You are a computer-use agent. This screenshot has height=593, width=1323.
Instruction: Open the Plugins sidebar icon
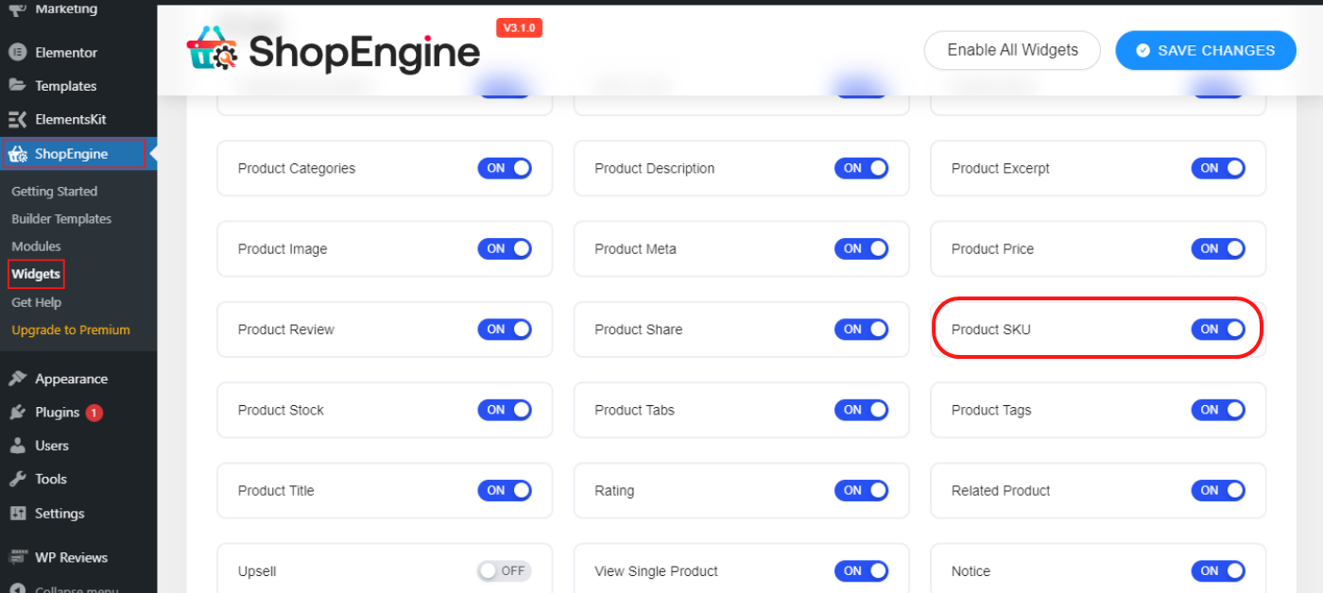19,412
